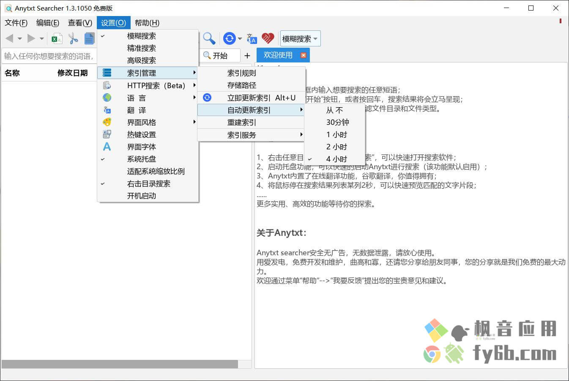This screenshot has width=569, height=381.
Task: Click the refresh icon beside 立即更新索引
Action: click(207, 97)
